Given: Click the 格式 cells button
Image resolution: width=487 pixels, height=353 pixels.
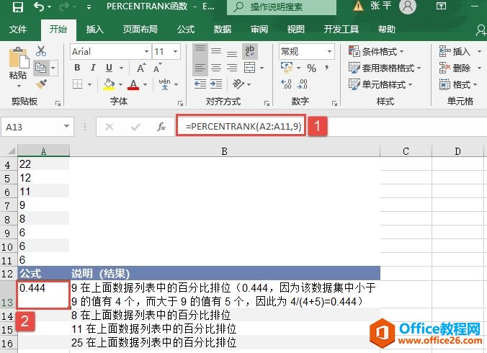Looking at the screenshot, I should (458, 84).
